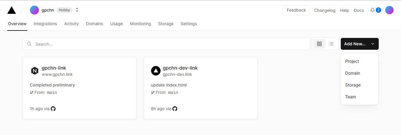Go to the Monitoring tab
Image resolution: width=401 pixels, height=135 pixels.
[x=140, y=24]
